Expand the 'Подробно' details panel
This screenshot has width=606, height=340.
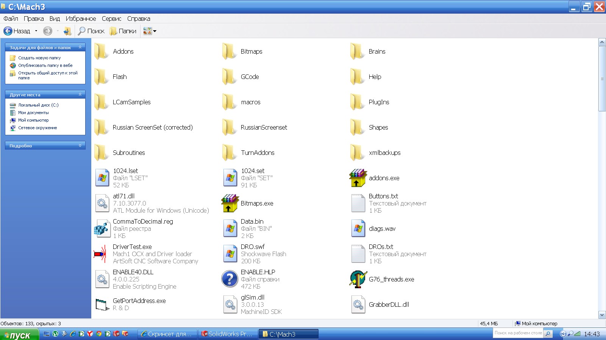pyautogui.click(x=80, y=145)
